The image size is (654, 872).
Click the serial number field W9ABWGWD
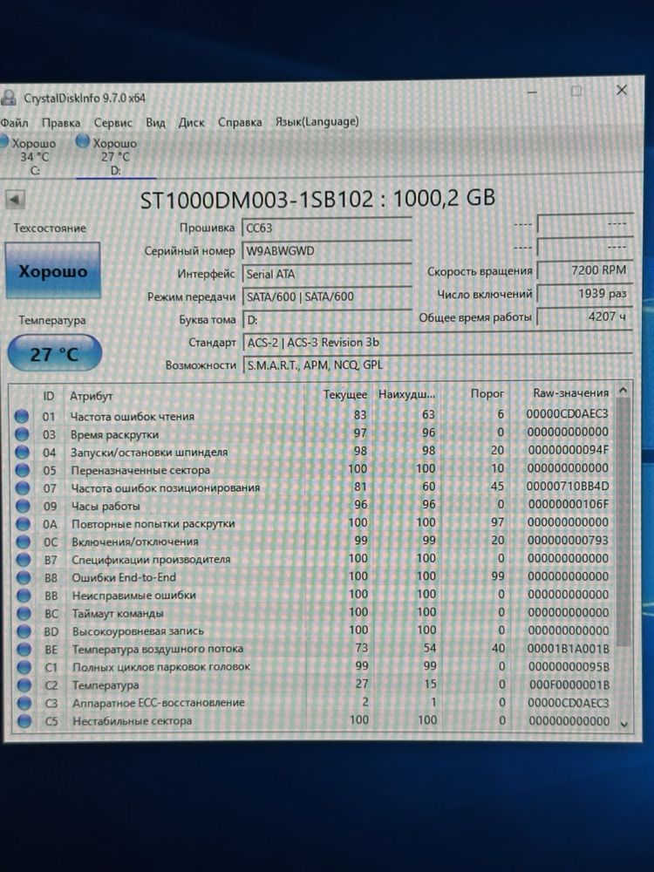click(326, 251)
